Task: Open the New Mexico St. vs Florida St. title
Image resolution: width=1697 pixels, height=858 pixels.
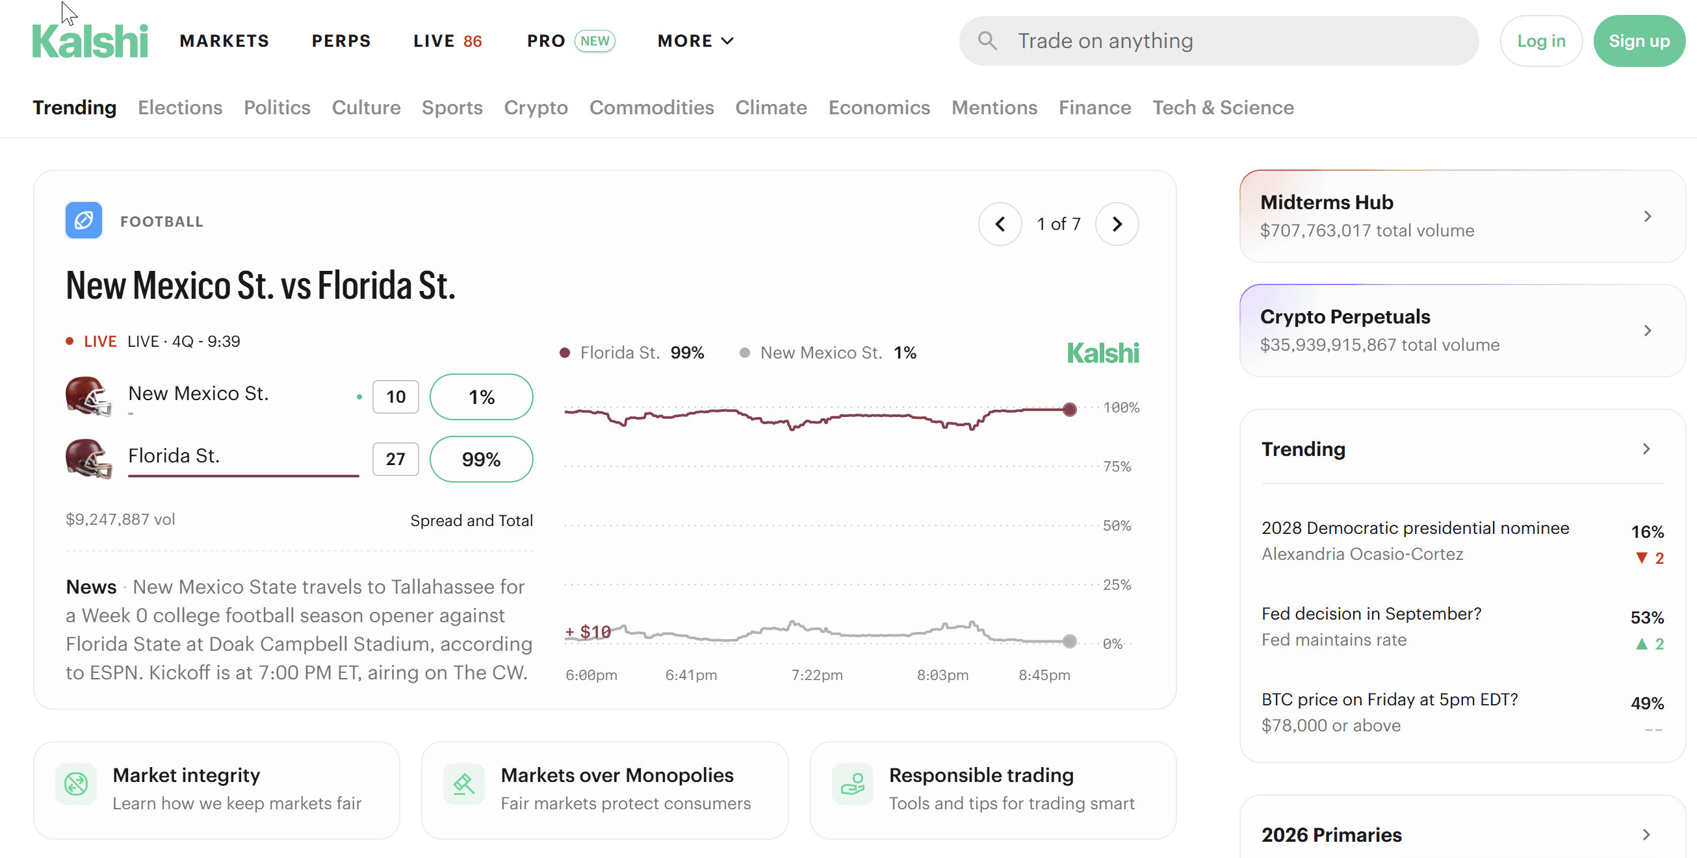Action: (260, 286)
